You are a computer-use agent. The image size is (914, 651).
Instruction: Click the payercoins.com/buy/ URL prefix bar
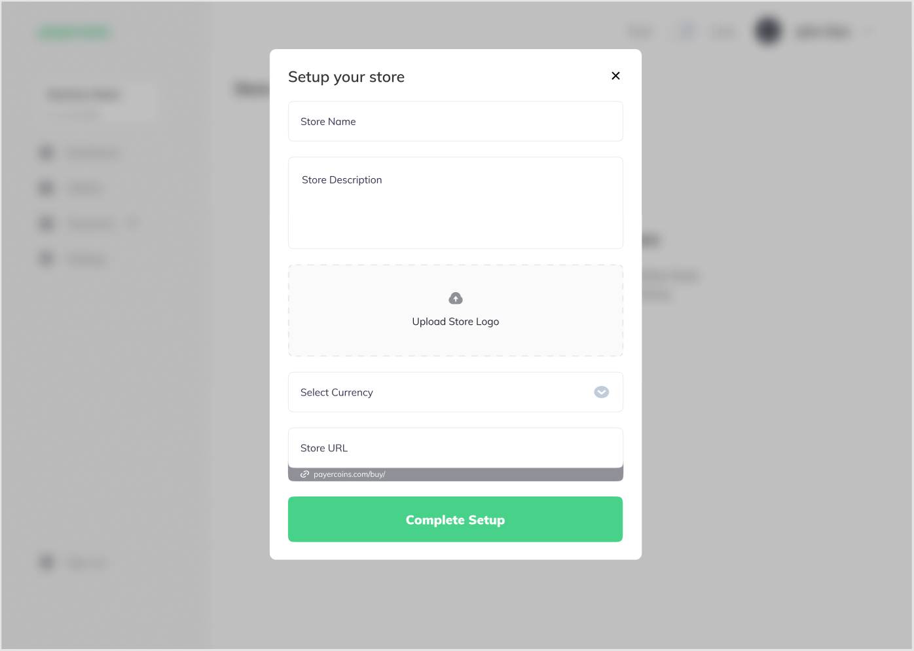[455, 474]
